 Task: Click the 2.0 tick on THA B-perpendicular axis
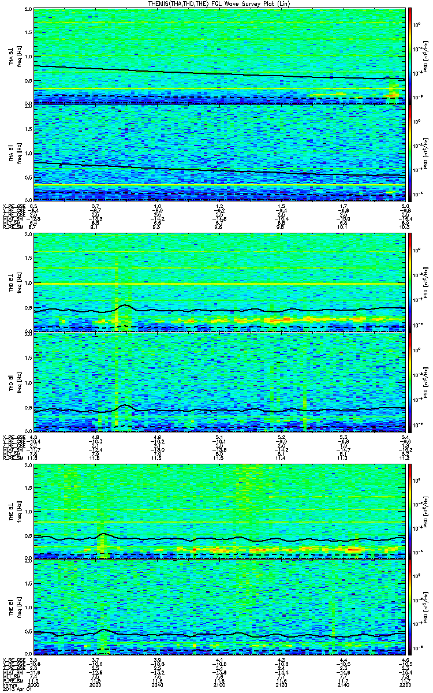(x=28, y=10)
